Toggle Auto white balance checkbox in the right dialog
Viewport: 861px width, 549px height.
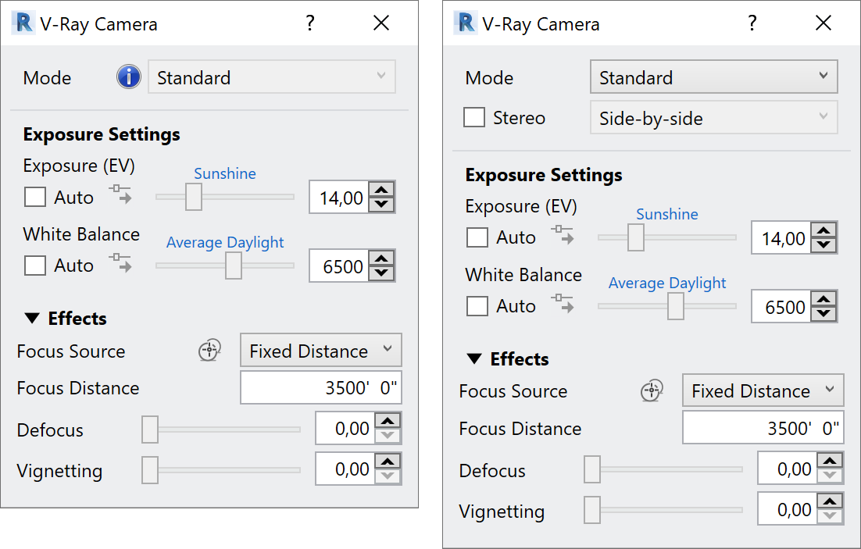click(477, 306)
